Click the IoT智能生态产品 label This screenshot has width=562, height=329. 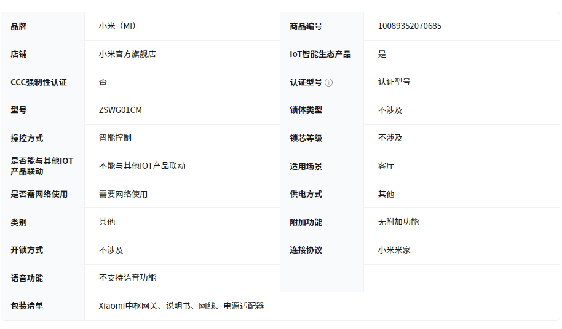[x=320, y=55]
